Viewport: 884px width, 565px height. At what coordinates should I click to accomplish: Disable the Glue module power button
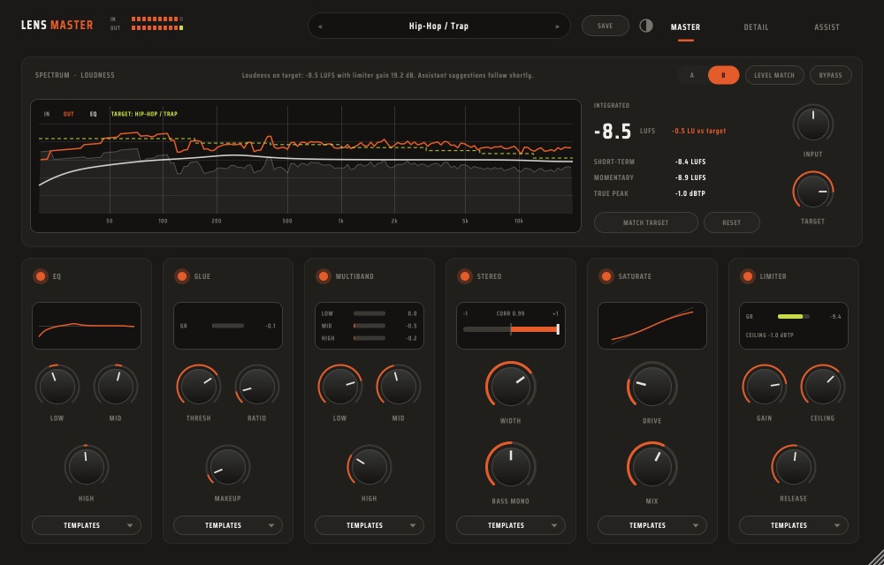(x=181, y=276)
